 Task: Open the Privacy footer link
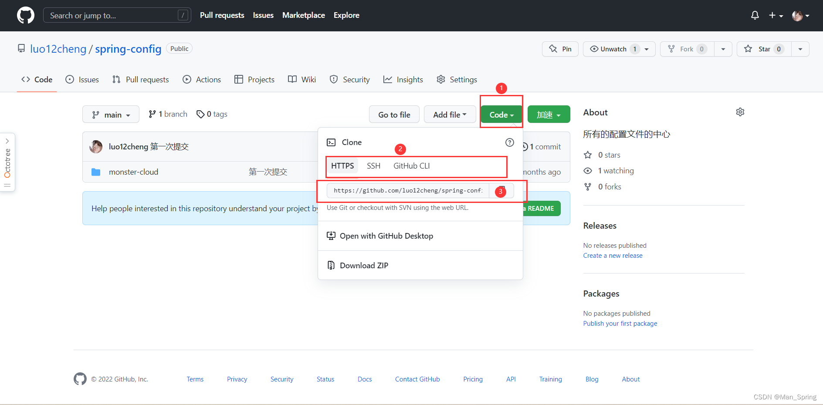pos(237,379)
